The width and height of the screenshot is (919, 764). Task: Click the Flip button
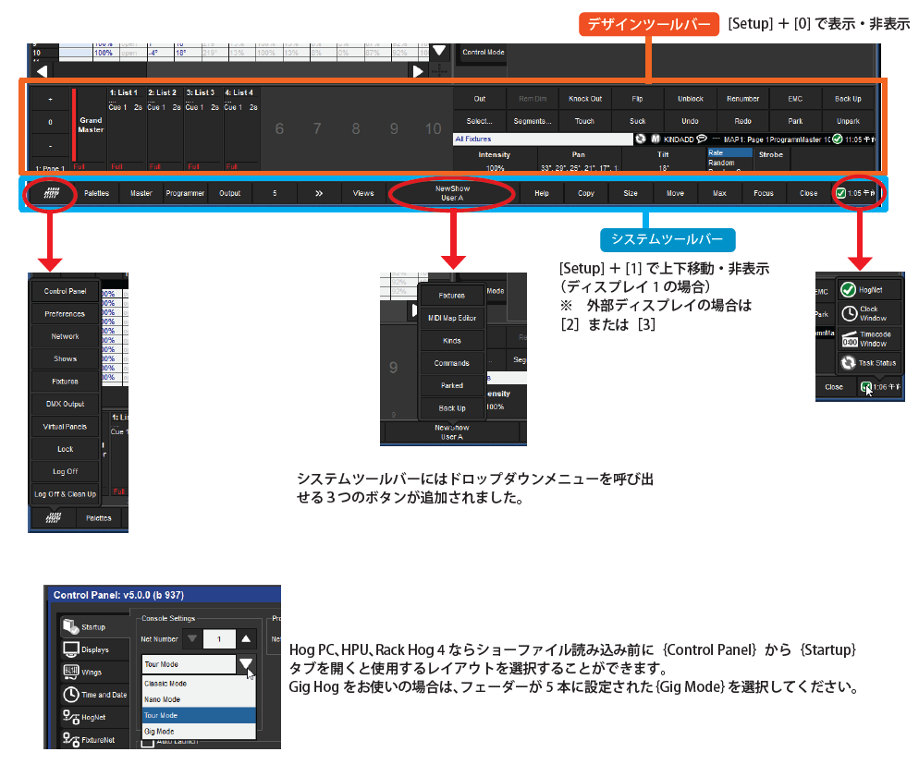pos(638,99)
